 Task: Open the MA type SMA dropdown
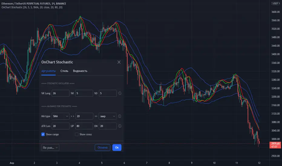click(61, 116)
